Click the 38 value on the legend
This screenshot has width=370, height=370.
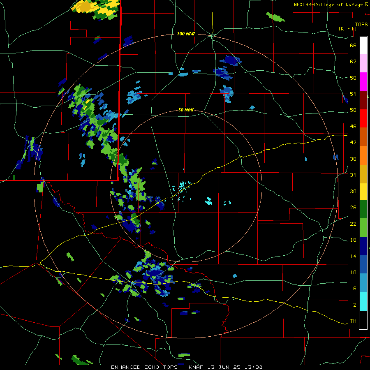point(353,159)
